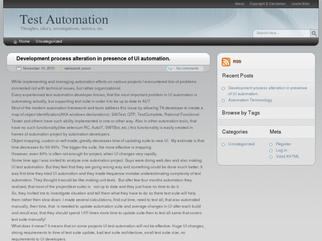Click the magnifier search button

(314, 34)
